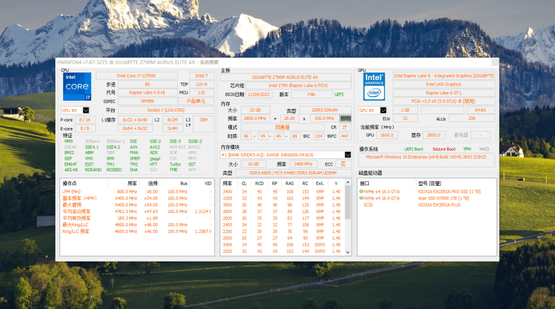Click the F8b BIOS version field

[x=312, y=94]
